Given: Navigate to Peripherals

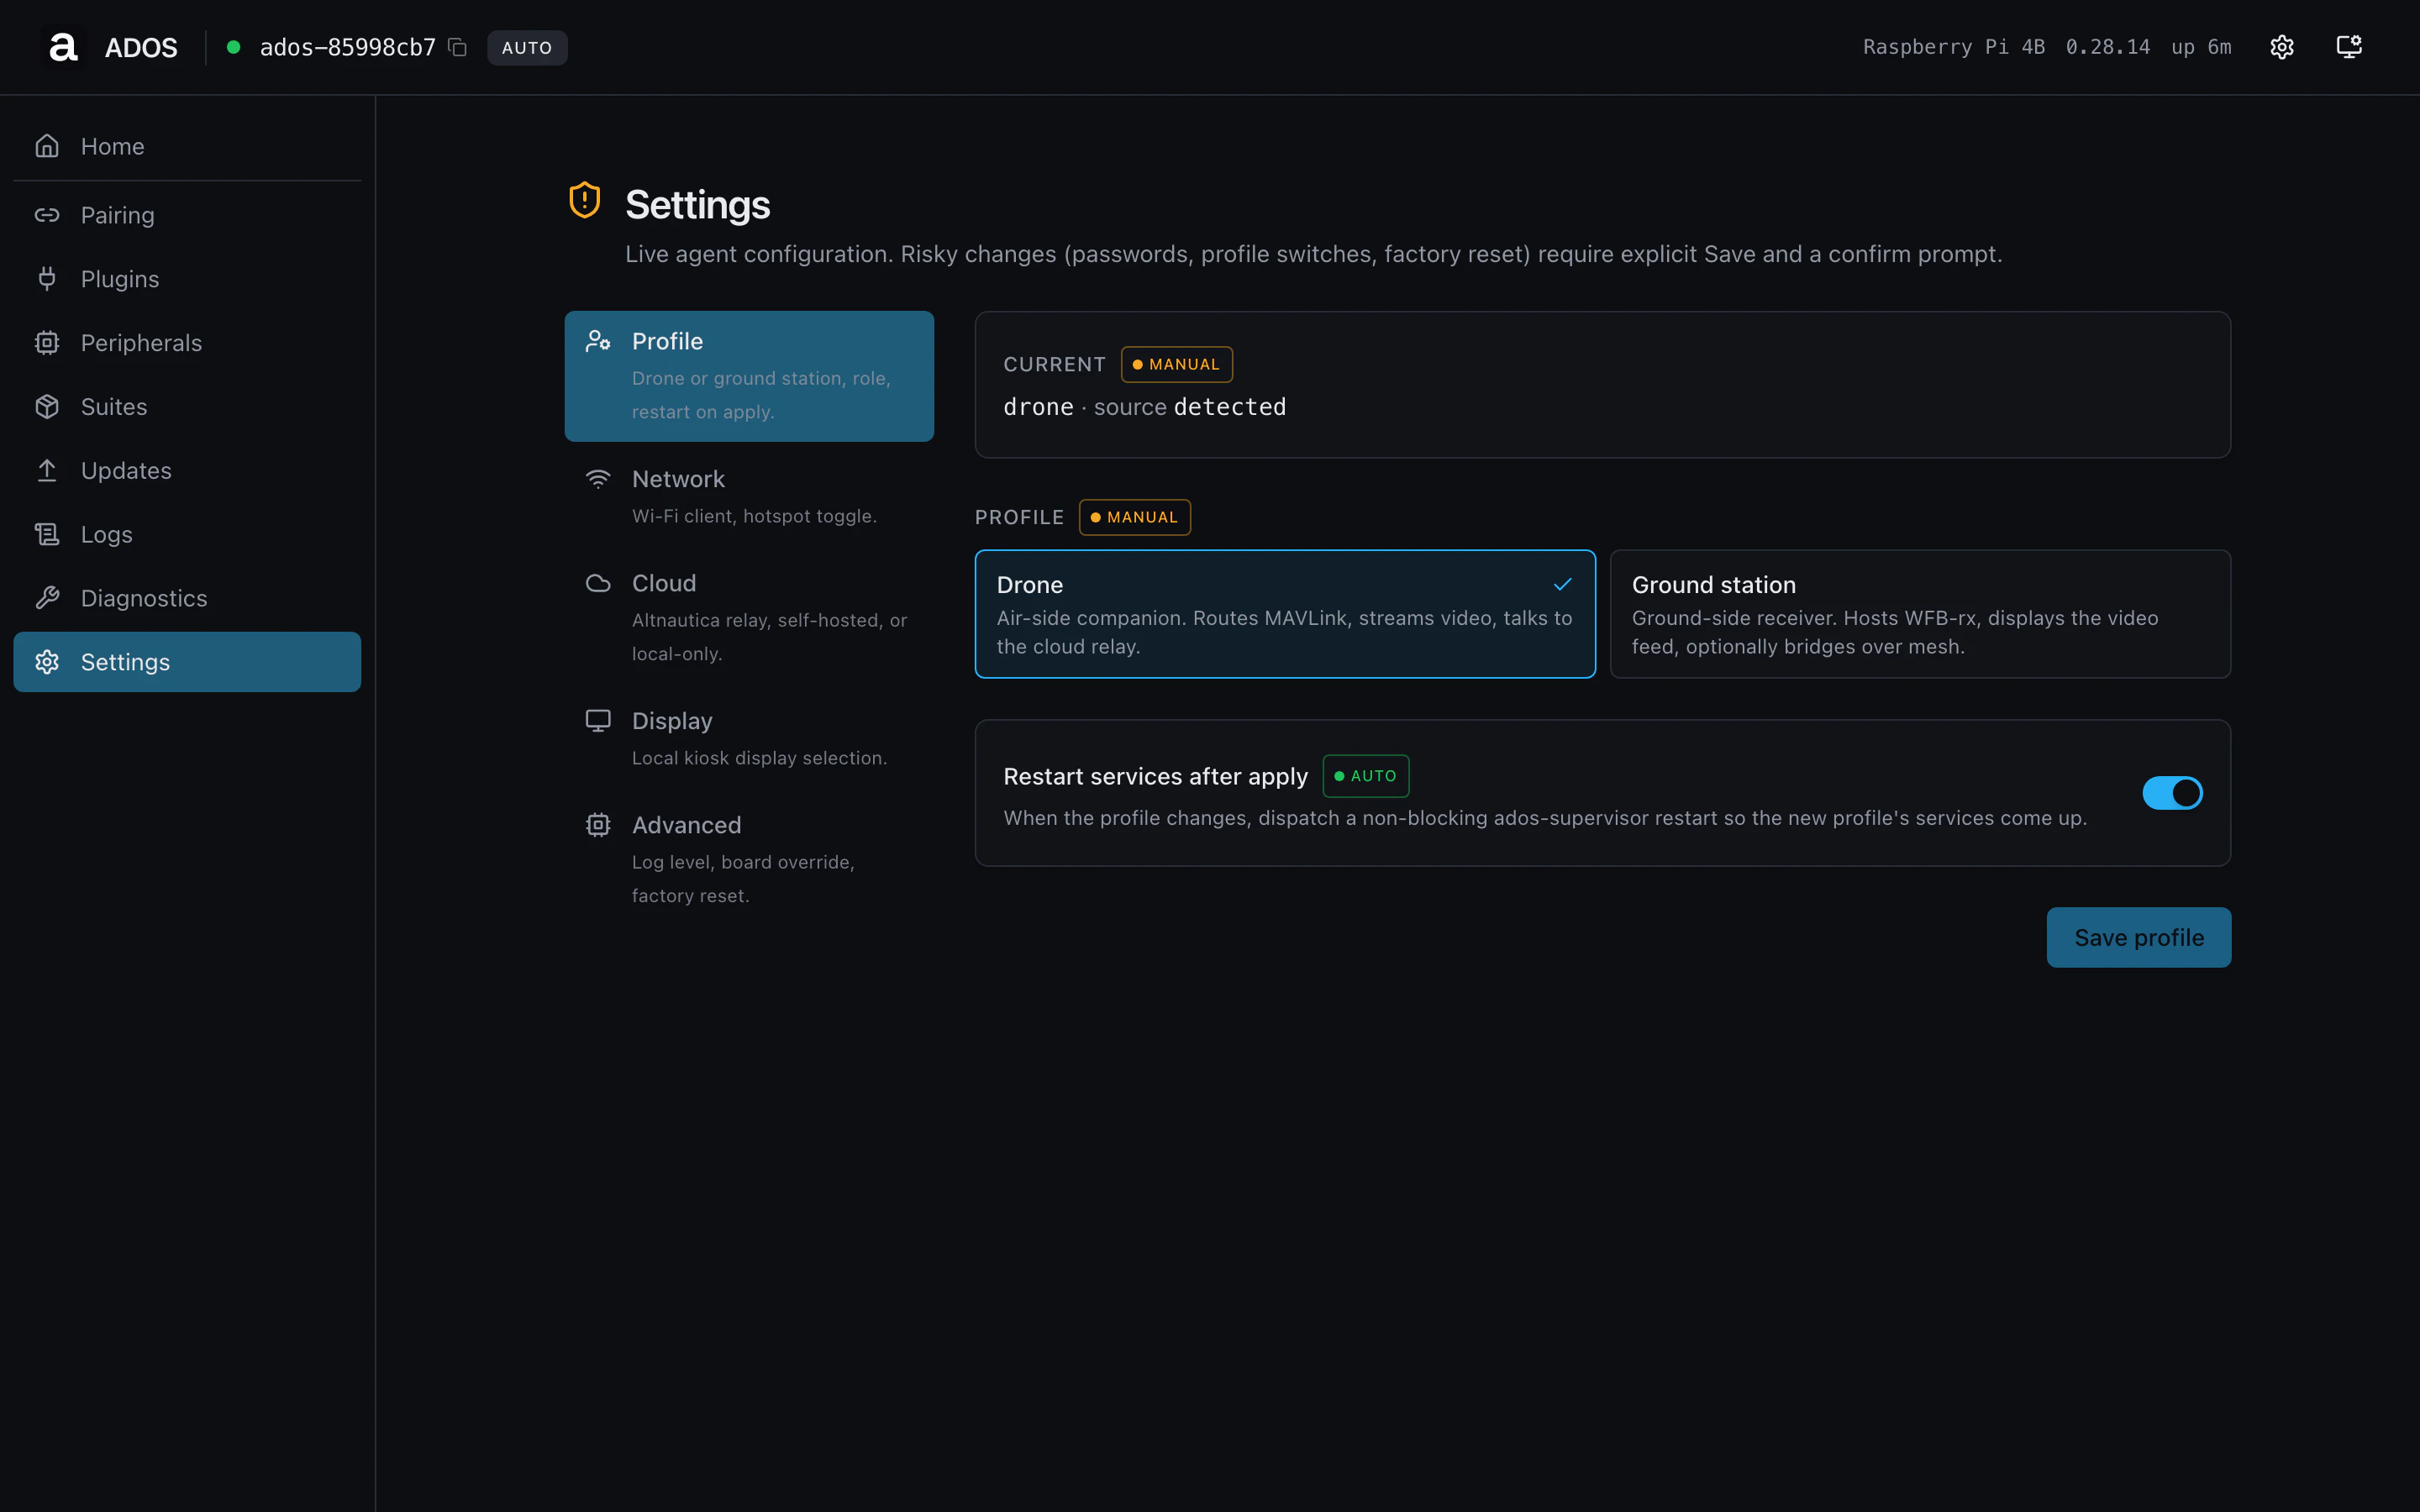Looking at the screenshot, I should [x=187, y=343].
